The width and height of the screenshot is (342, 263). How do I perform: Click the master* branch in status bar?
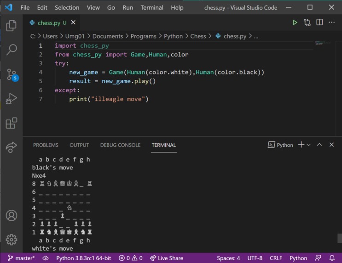click(x=21, y=258)
